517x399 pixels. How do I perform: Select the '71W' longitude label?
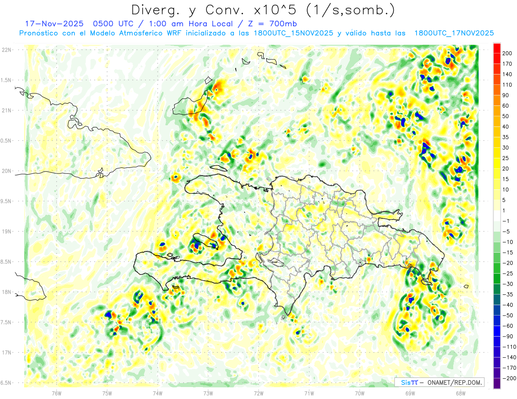[x=309, y=393]
